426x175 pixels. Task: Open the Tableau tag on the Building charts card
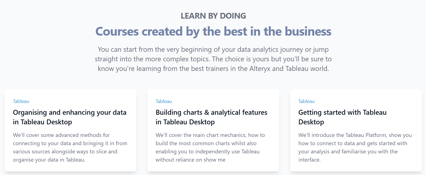164,101
